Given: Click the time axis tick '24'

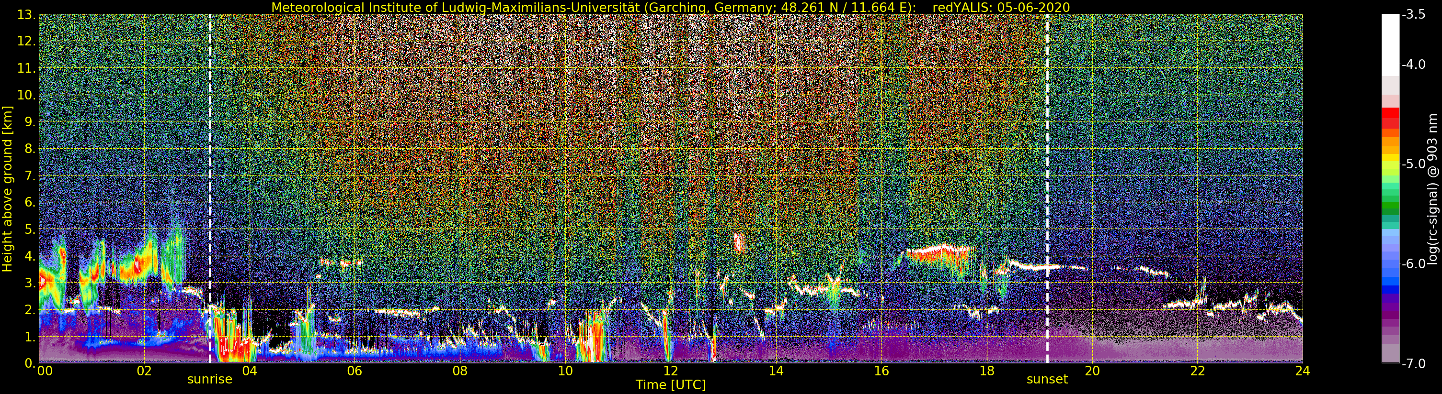Looking at the screenshot, I should (x=1303, y=371).
